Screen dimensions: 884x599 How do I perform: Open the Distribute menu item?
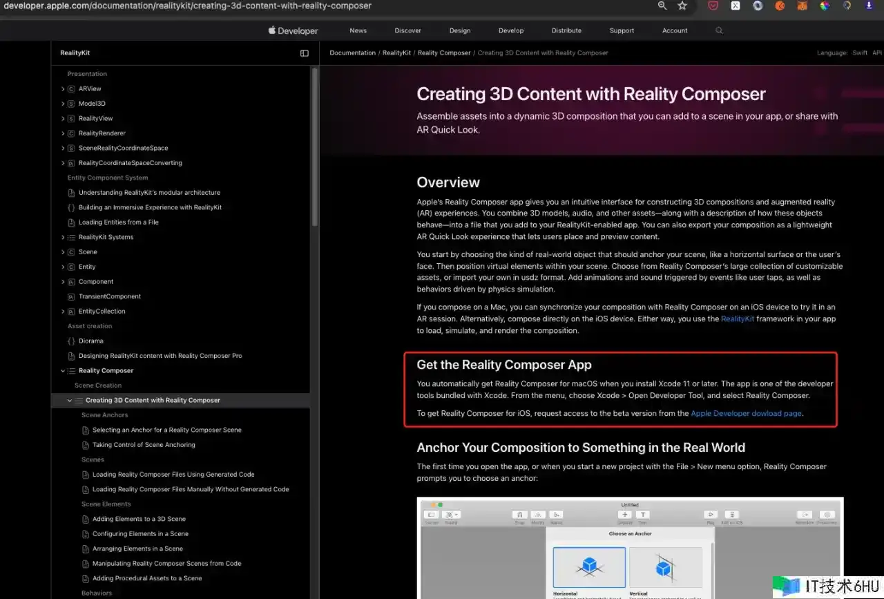click(x=566, y=30)
